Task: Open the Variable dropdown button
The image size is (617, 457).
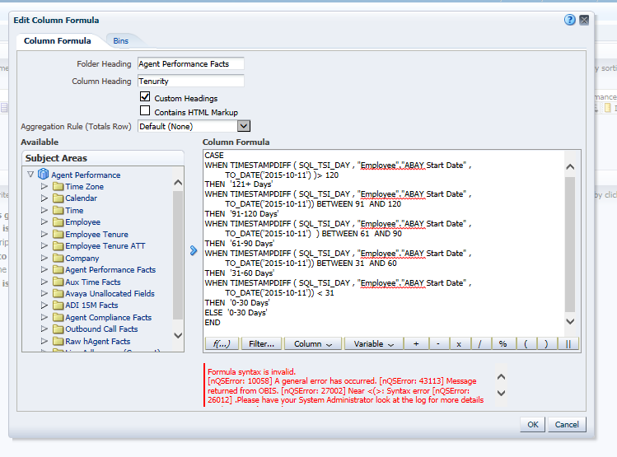Action: (x=373, y=344)
